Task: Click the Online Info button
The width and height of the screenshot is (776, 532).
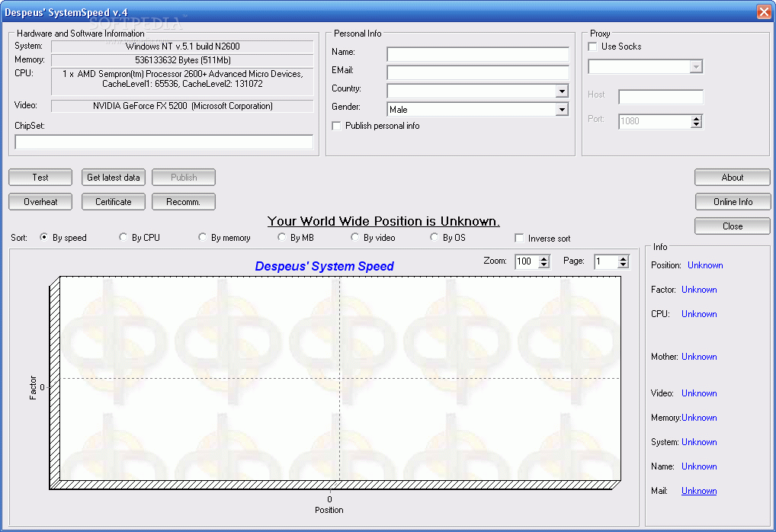Action: tap(733, 201)
